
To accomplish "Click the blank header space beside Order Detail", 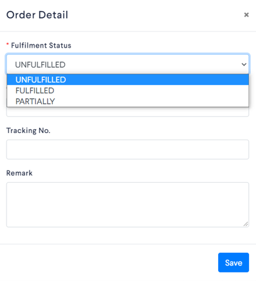I will pos(156,15).
